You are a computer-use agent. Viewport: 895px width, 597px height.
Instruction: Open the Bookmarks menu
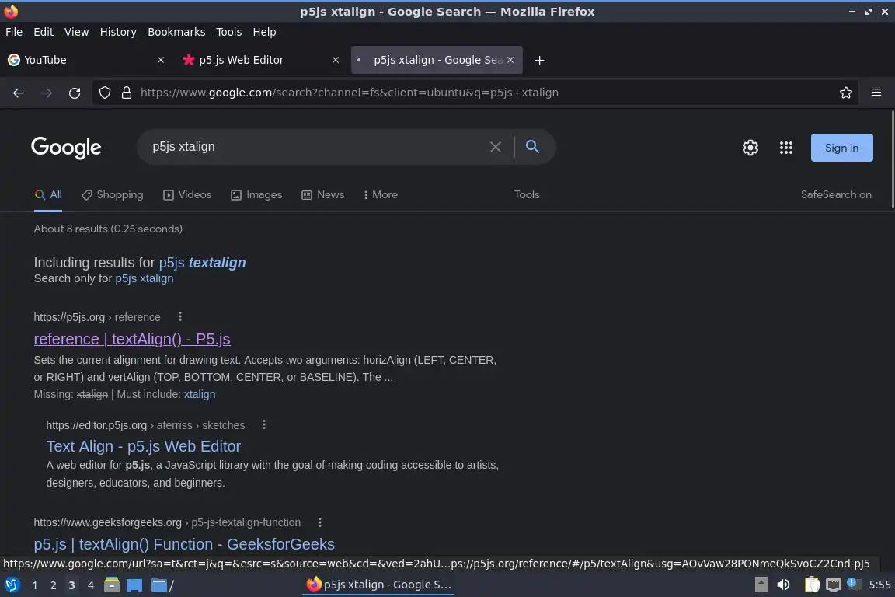(176, 32)
